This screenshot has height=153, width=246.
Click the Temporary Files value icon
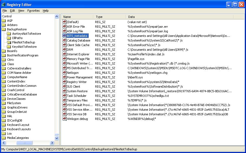pyautogui.click(x=64, y=100)
